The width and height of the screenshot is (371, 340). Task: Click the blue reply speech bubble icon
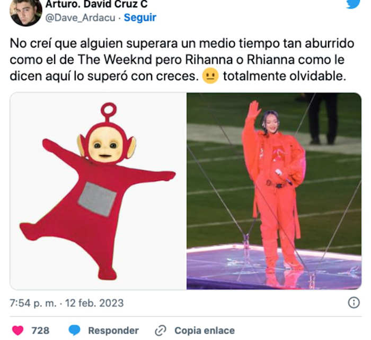75,330
